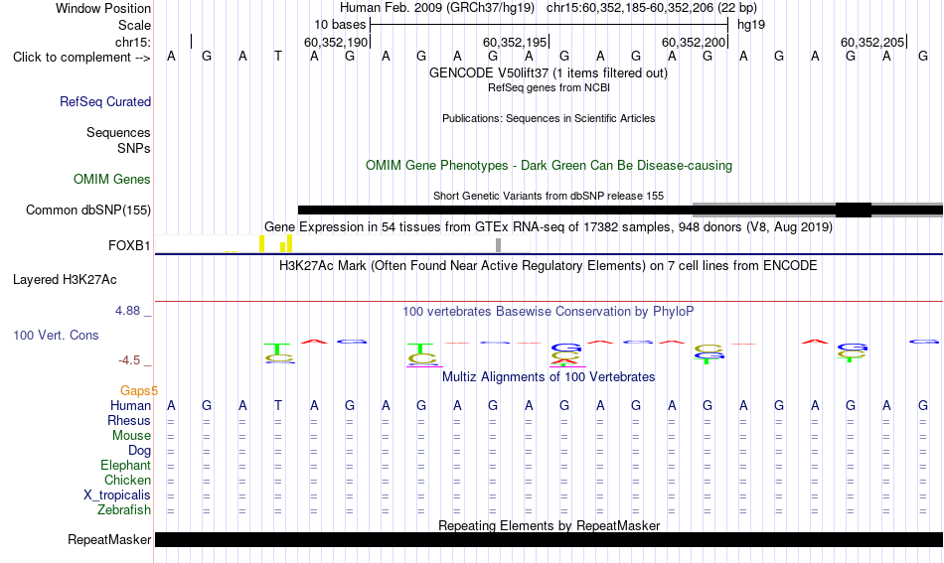This screenshot has height=563, width=944.
Task: Click the Rhesus species row label
Action: coord(129,420)
